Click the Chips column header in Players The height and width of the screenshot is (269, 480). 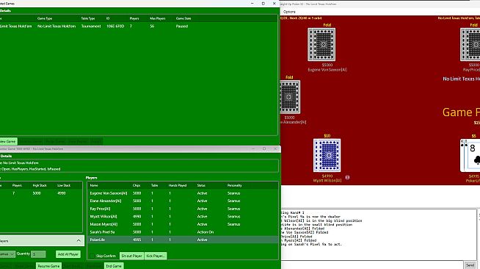click(137, 185)
